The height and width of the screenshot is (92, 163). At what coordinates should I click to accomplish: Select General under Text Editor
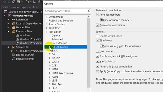56,36
